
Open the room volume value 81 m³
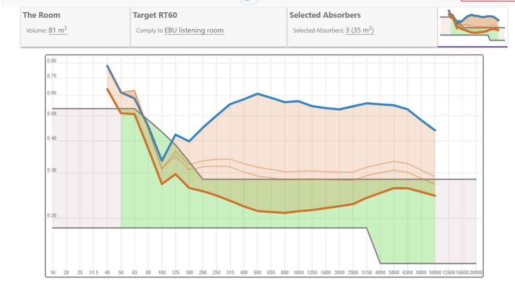coord(57,30)
